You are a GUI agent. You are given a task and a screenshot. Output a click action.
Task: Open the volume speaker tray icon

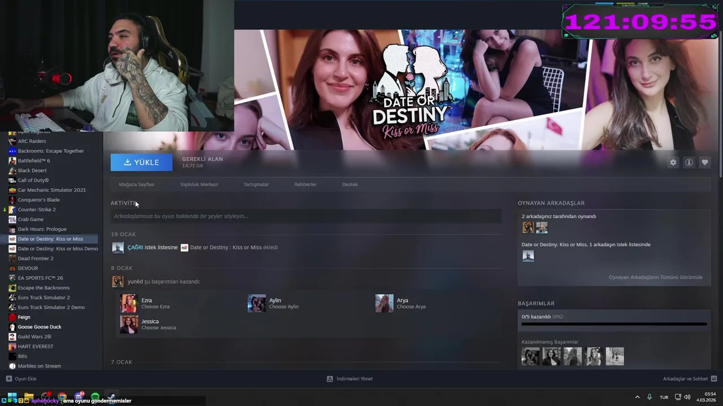click(687, 397)
